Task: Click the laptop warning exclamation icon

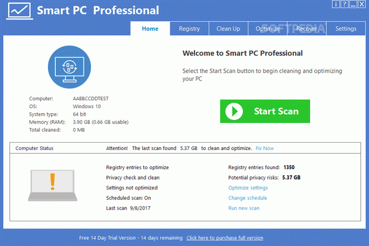Action: pyautogui.click(x=53, y=186)
